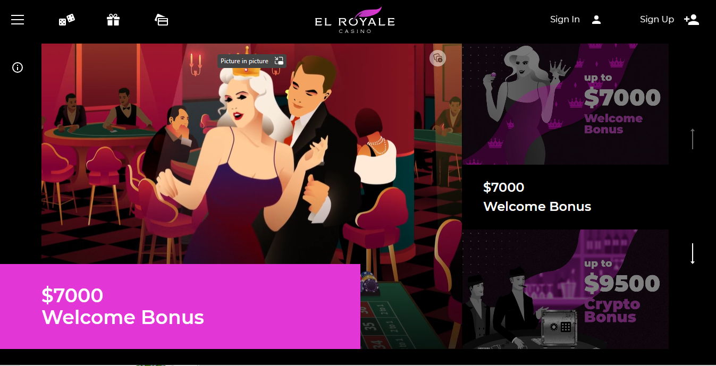Open the gift box promotions icon
Viewport: 716px width, 366px height.
(x=113, y=20)
